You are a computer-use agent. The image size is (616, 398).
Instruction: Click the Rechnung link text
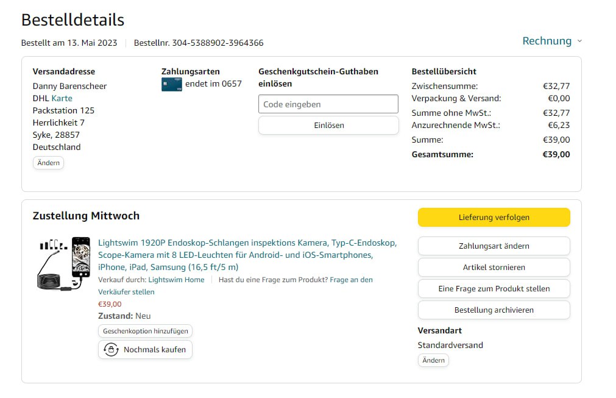click(x=547, y=41)
